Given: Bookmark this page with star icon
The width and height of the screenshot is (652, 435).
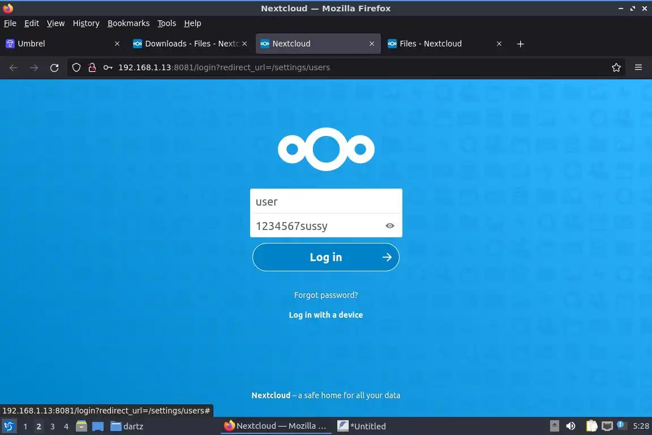Looking at the screenshot, I should 616,67.
